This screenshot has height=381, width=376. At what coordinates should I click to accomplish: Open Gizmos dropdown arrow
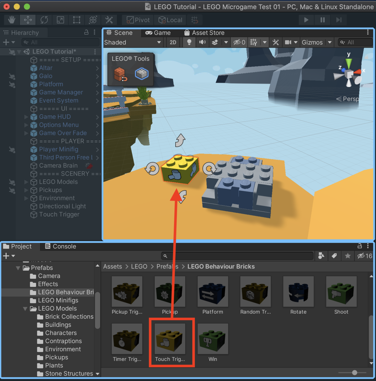tap(330, 42)
